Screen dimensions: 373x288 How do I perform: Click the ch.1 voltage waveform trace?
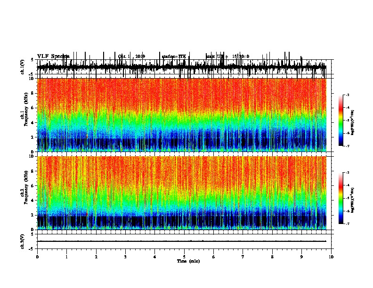182,66
